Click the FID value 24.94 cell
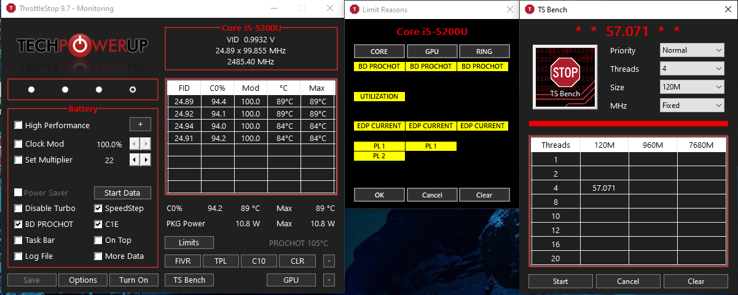The height and width of the screenshot is (295, 738). [184, 126]
